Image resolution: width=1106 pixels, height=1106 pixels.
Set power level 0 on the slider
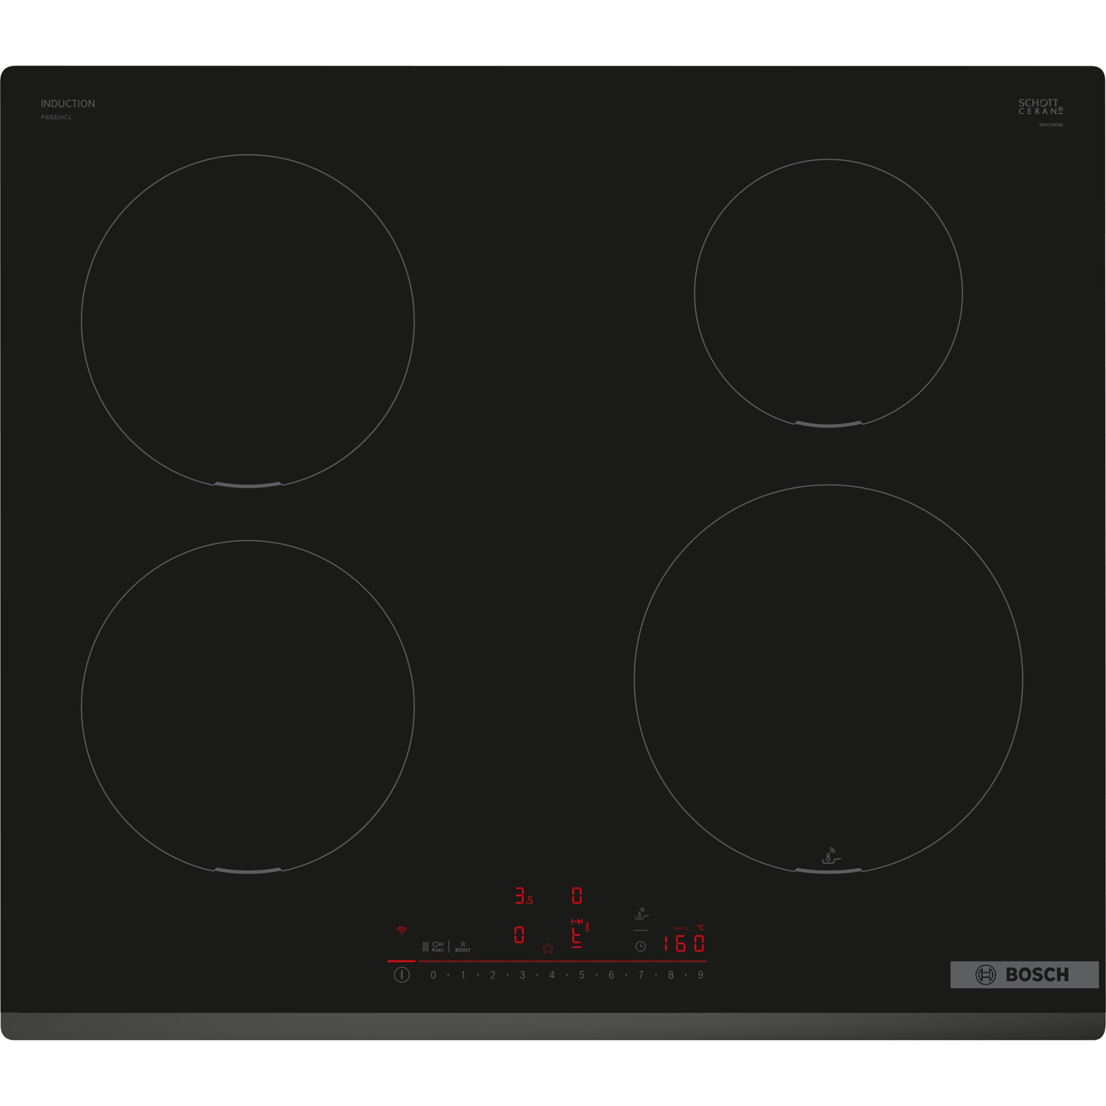(433, 975)
